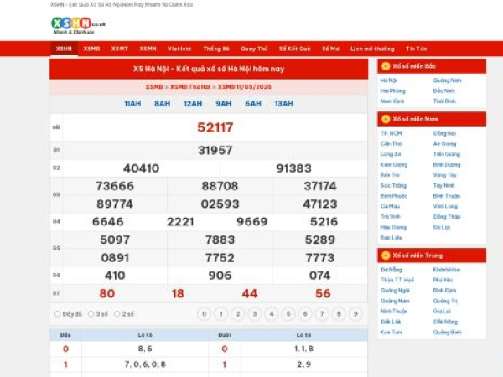Click the star icon beside Xổ số miền Bắc
Screen dimensions: 503x377
[386, 66]
